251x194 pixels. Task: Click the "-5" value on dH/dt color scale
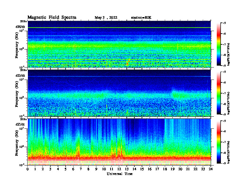224,23
